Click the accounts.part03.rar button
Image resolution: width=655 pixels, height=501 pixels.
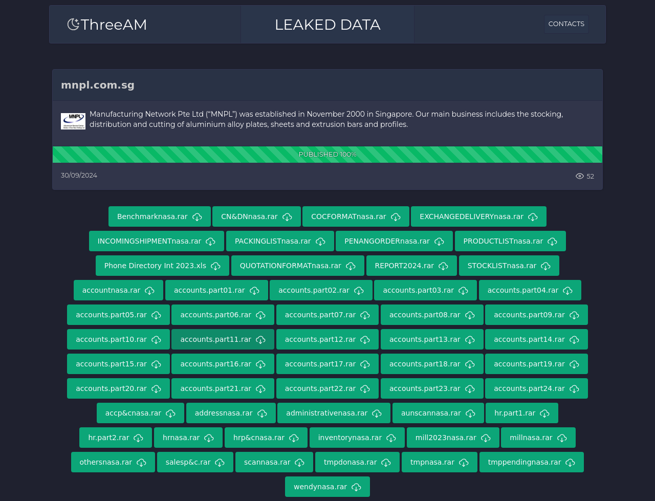pos(425,290)
